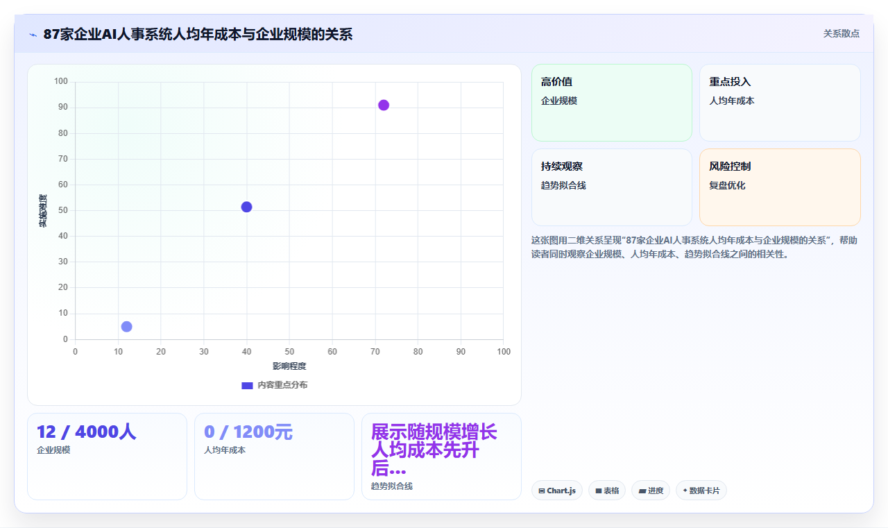
Task: Open the 持续观察 quadrant card
Action: click(612, 187)
